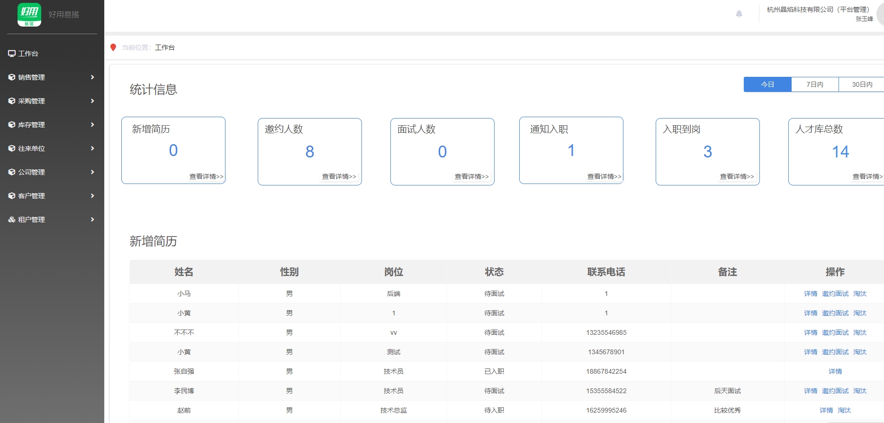Click 邀约面试 for 不不不 row
Viewport: 884px width, 423px height.
pos(835,332)
